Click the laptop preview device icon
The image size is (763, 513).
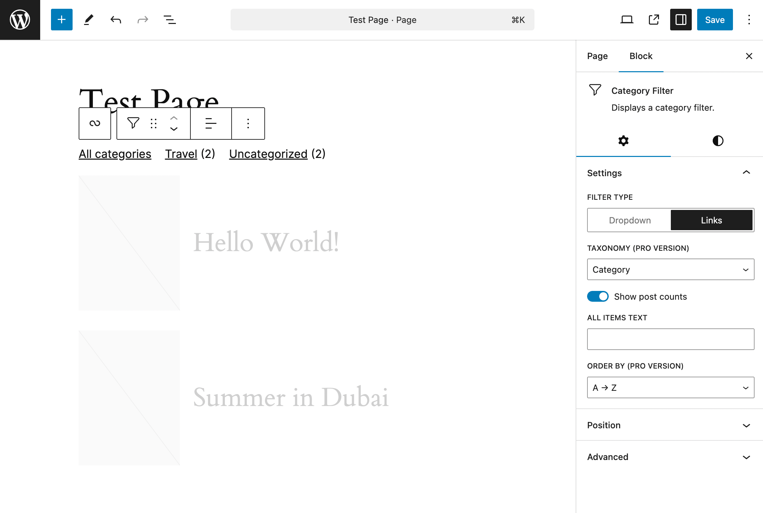627,20
